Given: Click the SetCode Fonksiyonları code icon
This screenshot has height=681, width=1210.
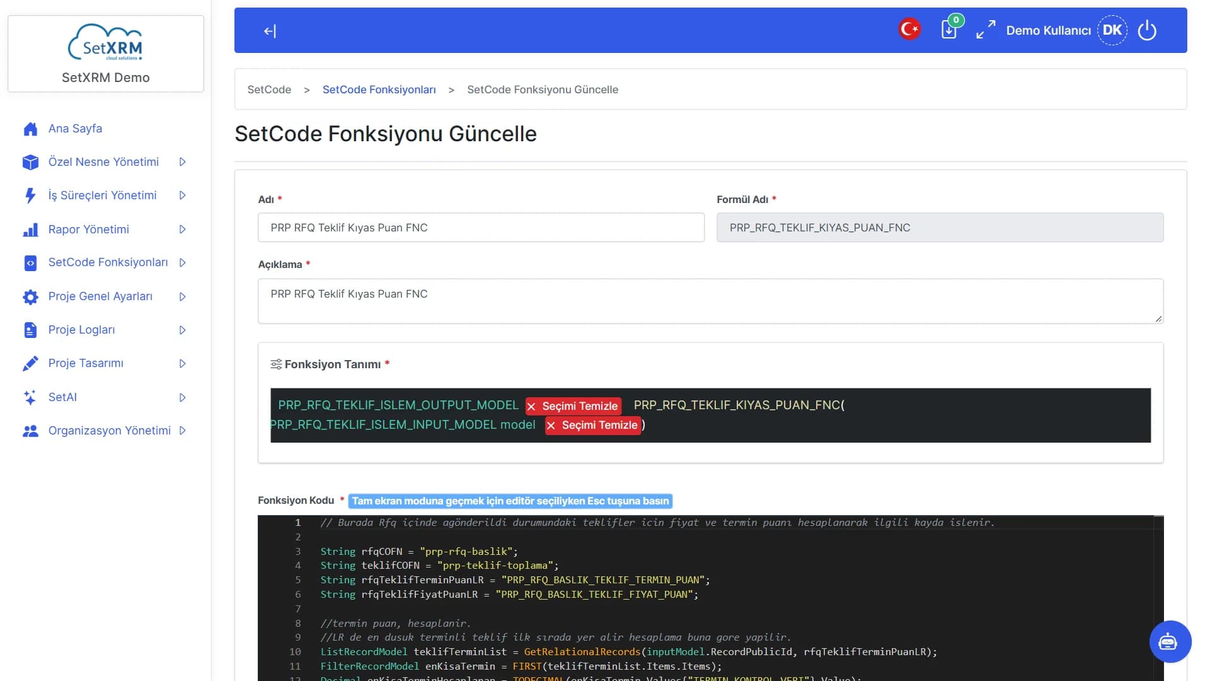Looking at the screenshot, I should pyautogui.click(x=30, y=263).
